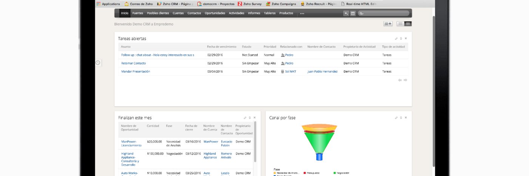Sort by Asunto column header
This screenshot has height=176, width=529.
point(126,47)
